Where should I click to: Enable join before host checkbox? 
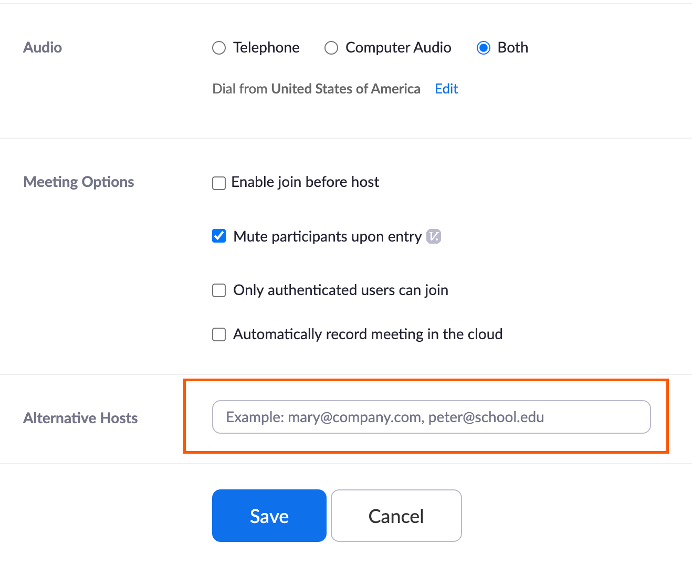219,183
